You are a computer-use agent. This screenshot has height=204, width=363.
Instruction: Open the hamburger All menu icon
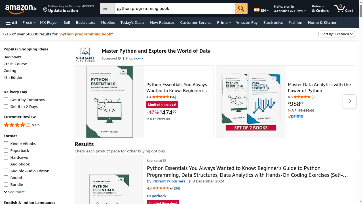tap(8, 23)
